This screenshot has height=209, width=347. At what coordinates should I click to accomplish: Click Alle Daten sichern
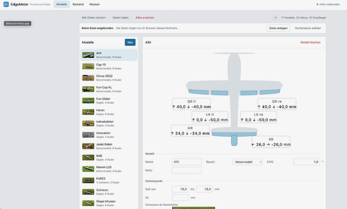point(94,18)
